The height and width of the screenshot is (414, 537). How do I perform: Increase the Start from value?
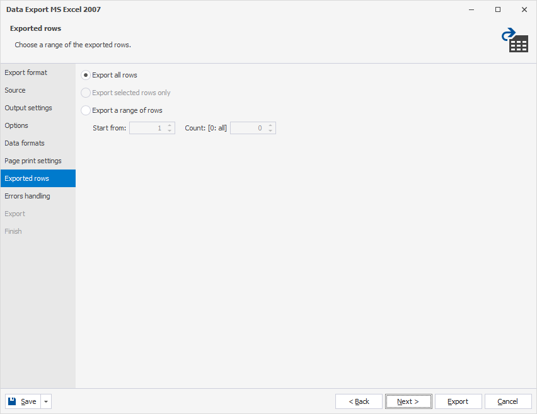[x=170, y=125]
